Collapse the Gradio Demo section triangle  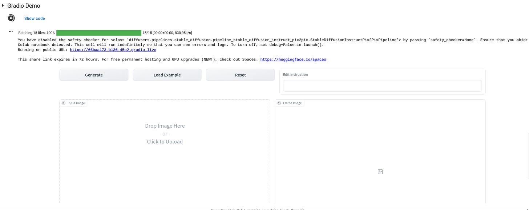tap(3, 5)
